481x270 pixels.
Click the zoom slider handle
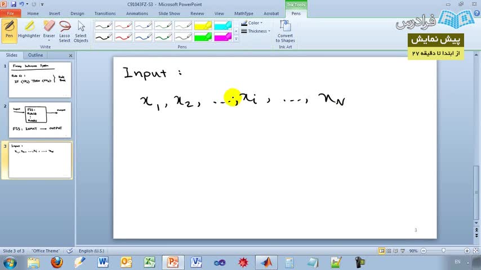444,251
